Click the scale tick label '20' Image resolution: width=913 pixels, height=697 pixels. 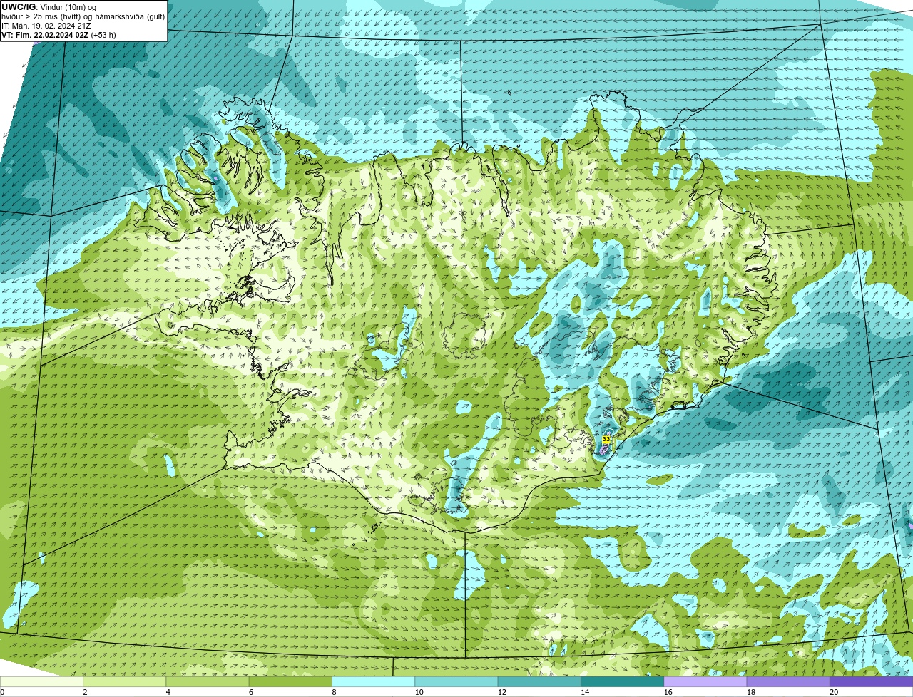click(x=834, y=692)
